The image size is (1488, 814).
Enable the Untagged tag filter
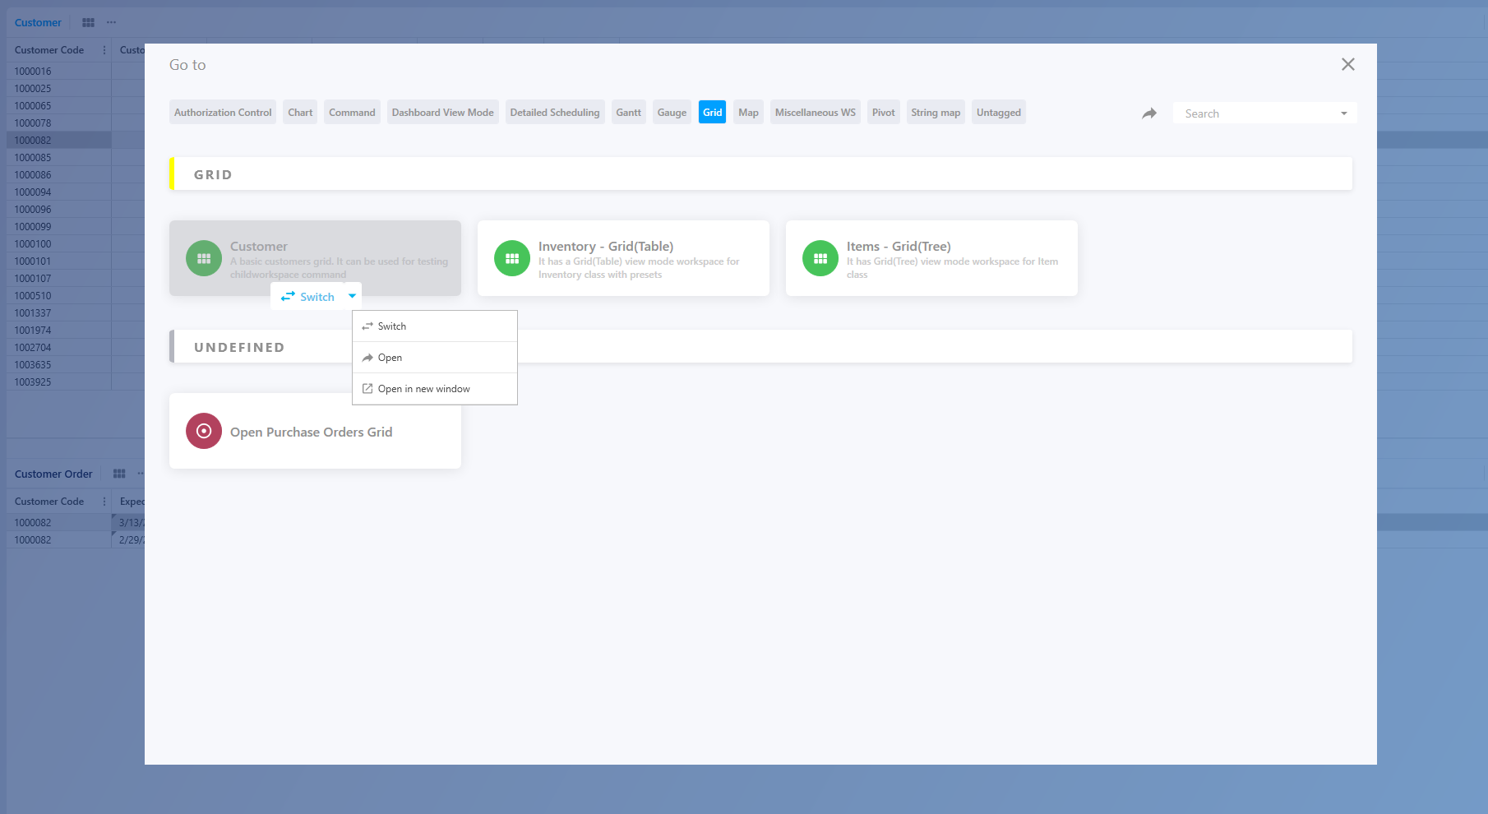tap(998, 112)
